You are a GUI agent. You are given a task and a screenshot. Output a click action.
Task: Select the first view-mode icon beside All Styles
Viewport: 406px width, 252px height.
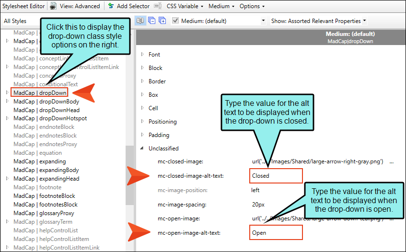click(x=140, y=21)
